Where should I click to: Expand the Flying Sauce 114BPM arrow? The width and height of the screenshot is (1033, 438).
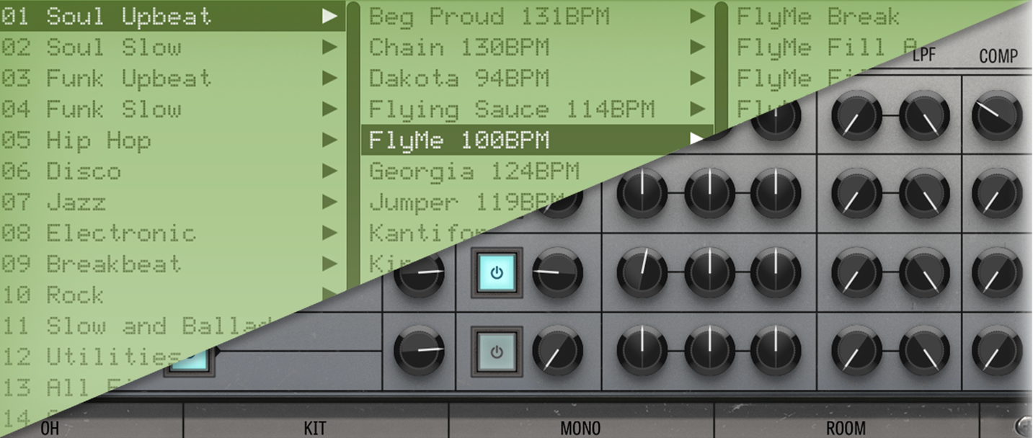pyautogui.click(x=696, y=109)
